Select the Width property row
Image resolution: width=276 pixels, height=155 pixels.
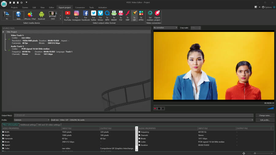point(69,132)
